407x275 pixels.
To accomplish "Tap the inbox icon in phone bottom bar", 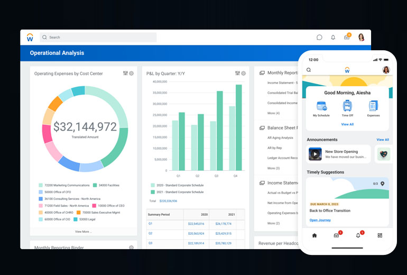I will click(337, 235).
